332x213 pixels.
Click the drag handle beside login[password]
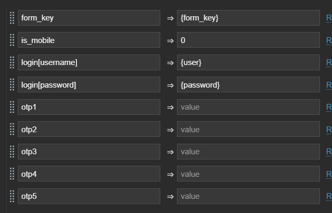12,84
